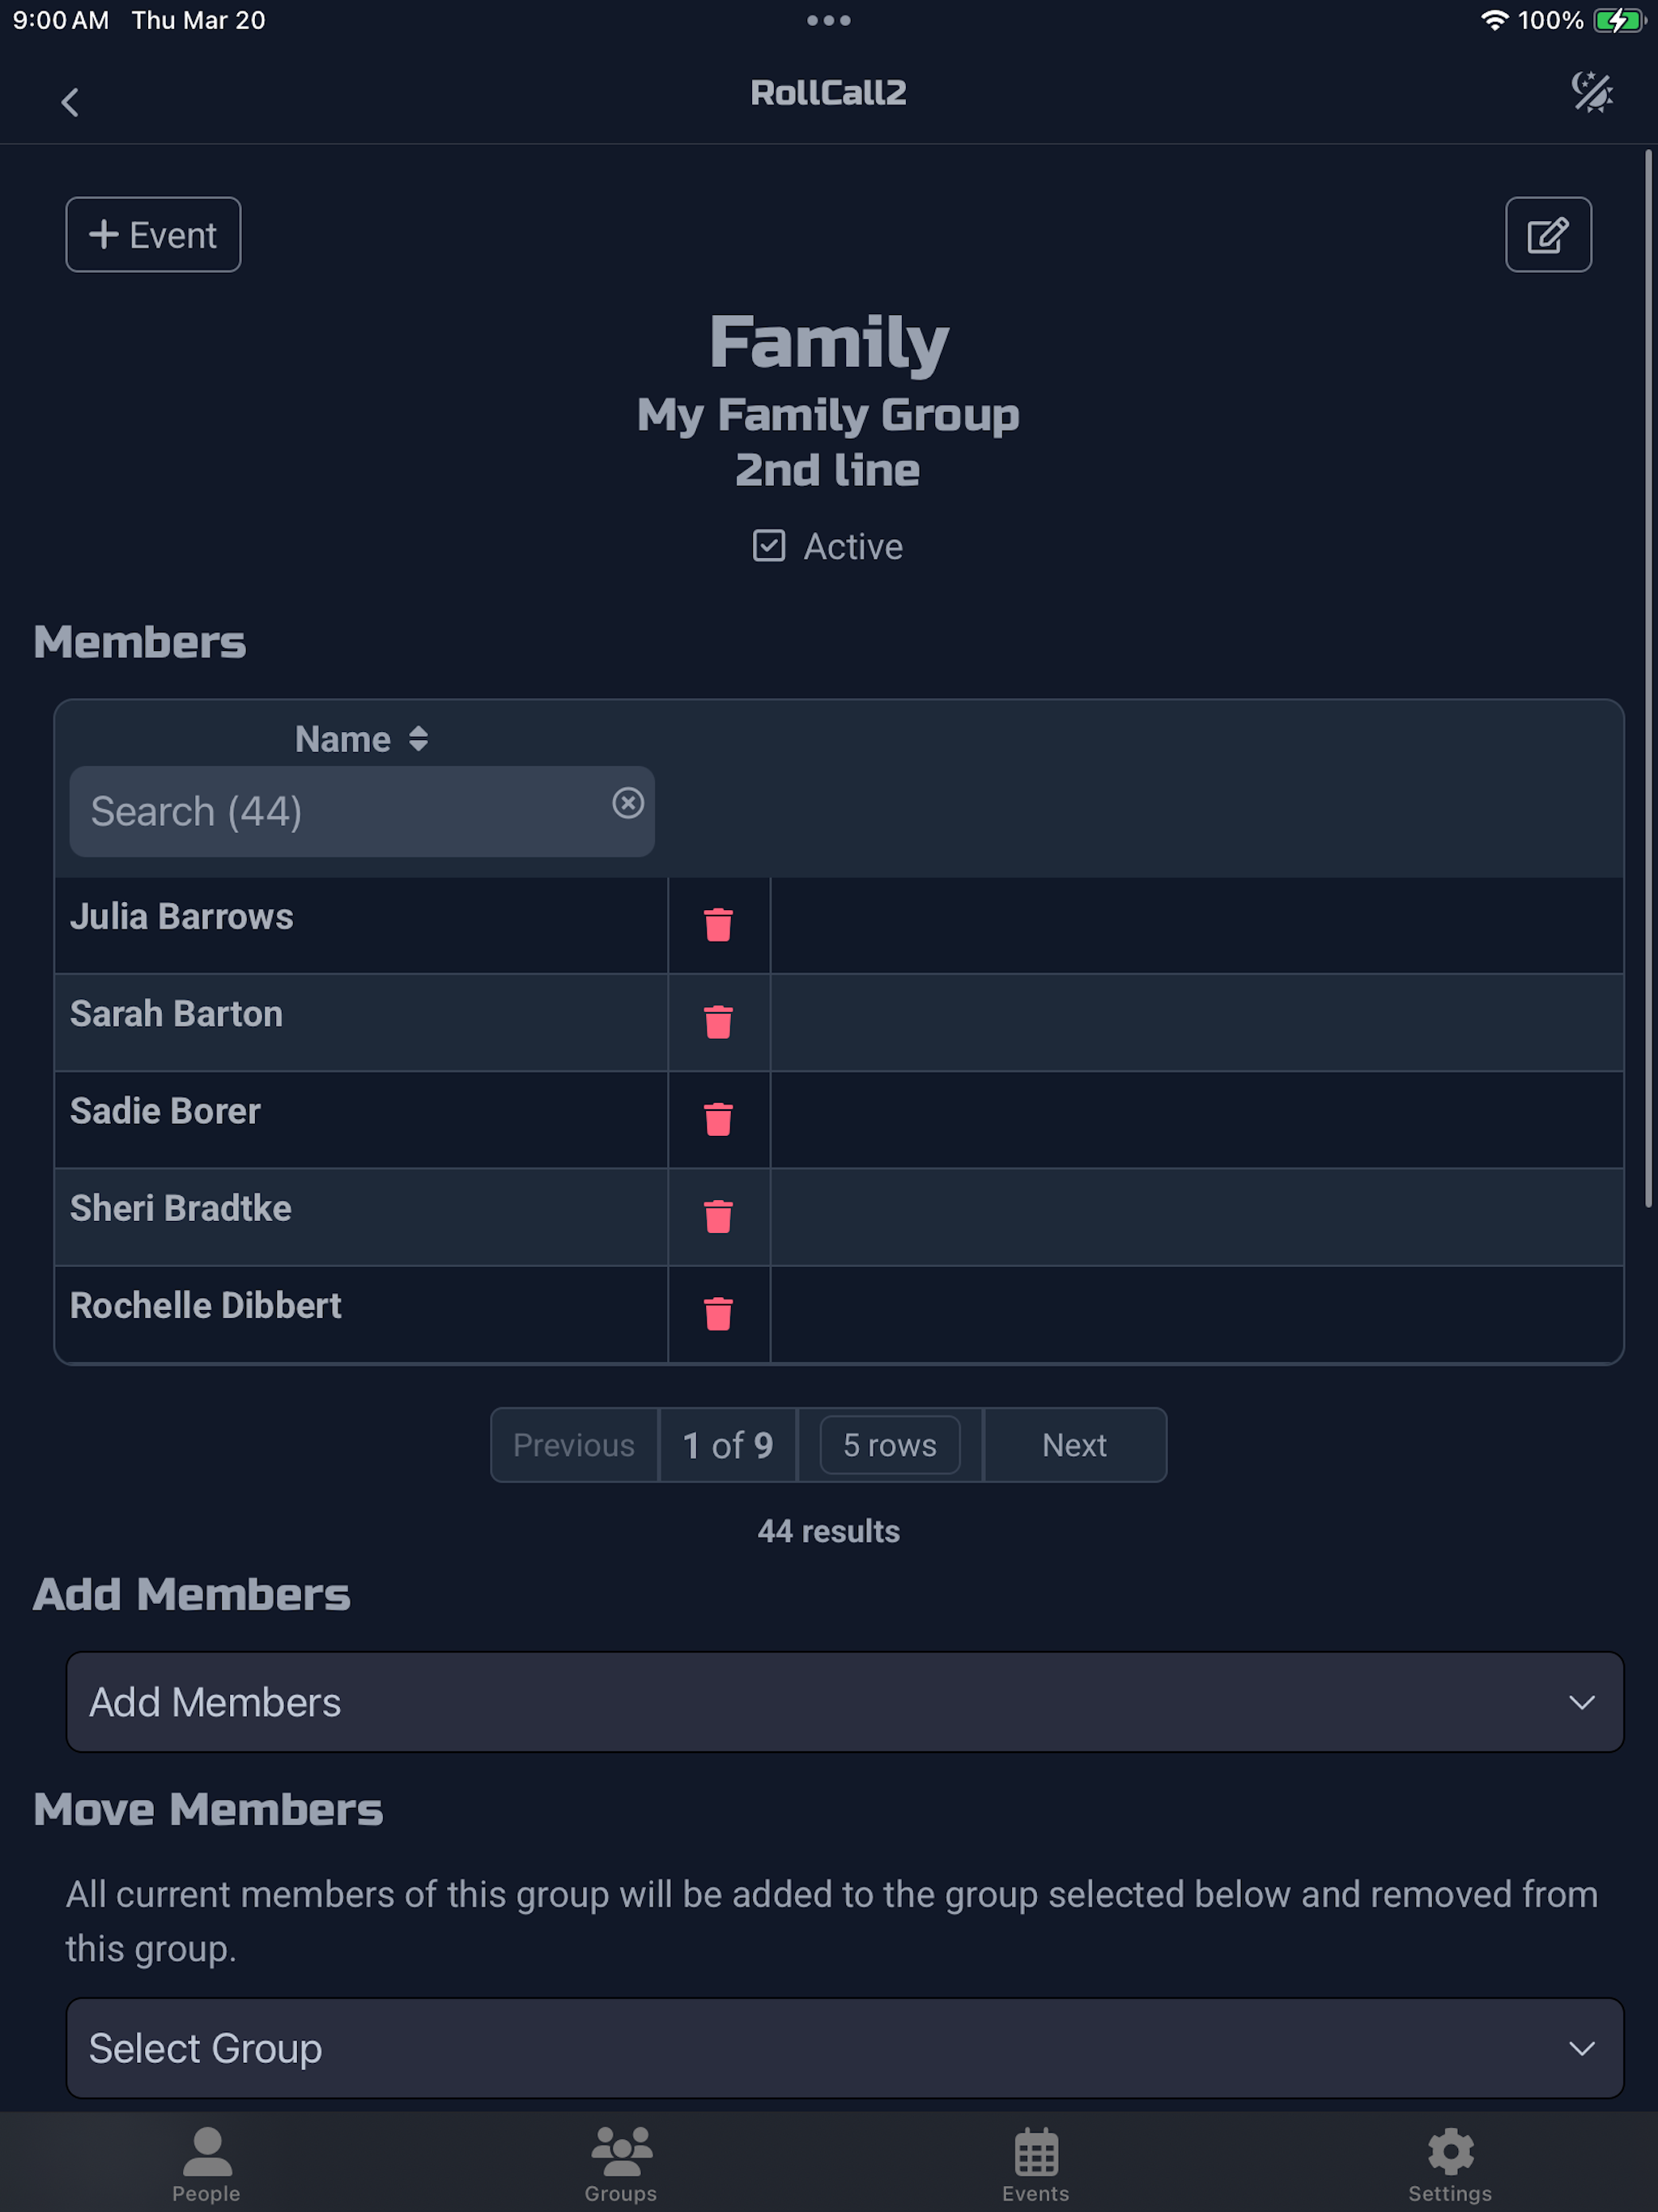Toggle the dark/light theme icon
This screenshot has height=2212, width=1658.
click(1591, 93)
